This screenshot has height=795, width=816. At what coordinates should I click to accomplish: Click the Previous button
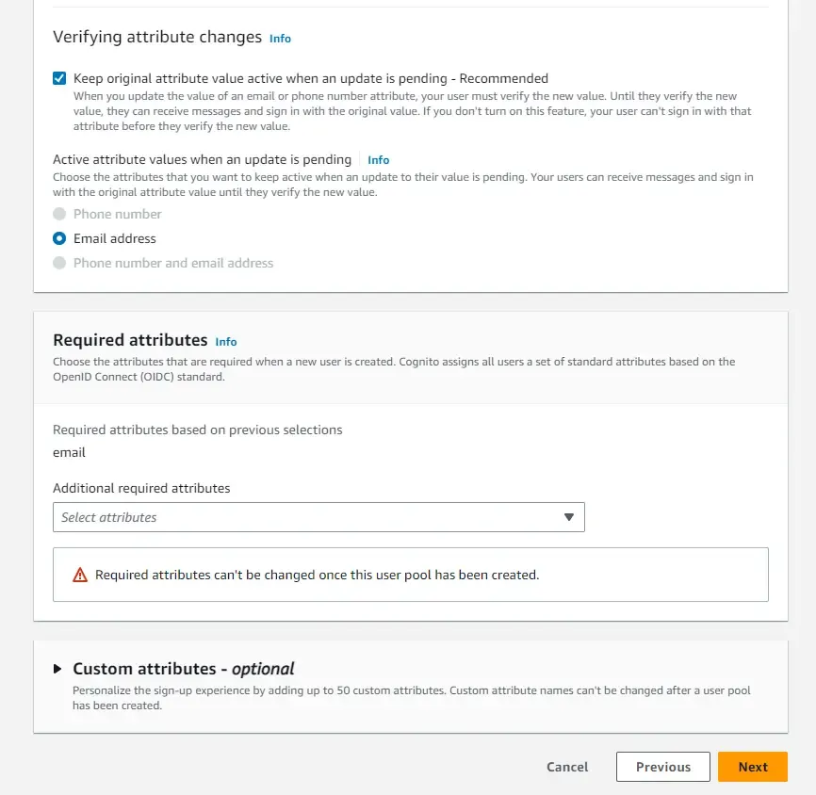(x=662, y=767)
